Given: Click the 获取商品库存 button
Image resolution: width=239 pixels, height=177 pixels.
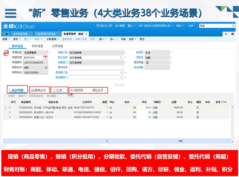Looking at the screenshot, I should coord(36,96).
